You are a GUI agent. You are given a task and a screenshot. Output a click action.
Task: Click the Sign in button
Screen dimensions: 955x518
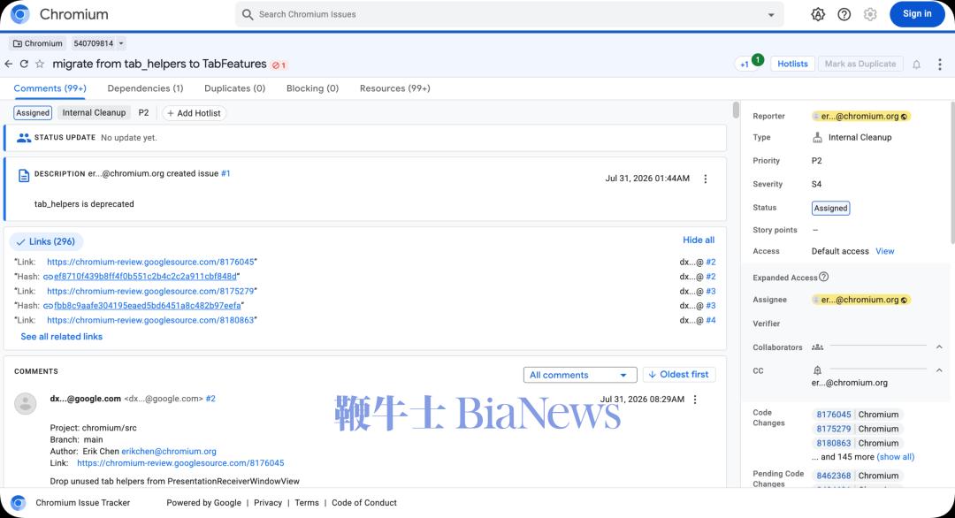pyautogui.click(x=917, y=14)
